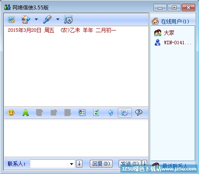Open the contact card icon
This screenshot has height=174, width=199.
tap(82, 113)
